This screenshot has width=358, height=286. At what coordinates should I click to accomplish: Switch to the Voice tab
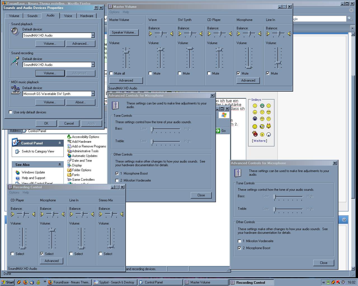point(68,16)
